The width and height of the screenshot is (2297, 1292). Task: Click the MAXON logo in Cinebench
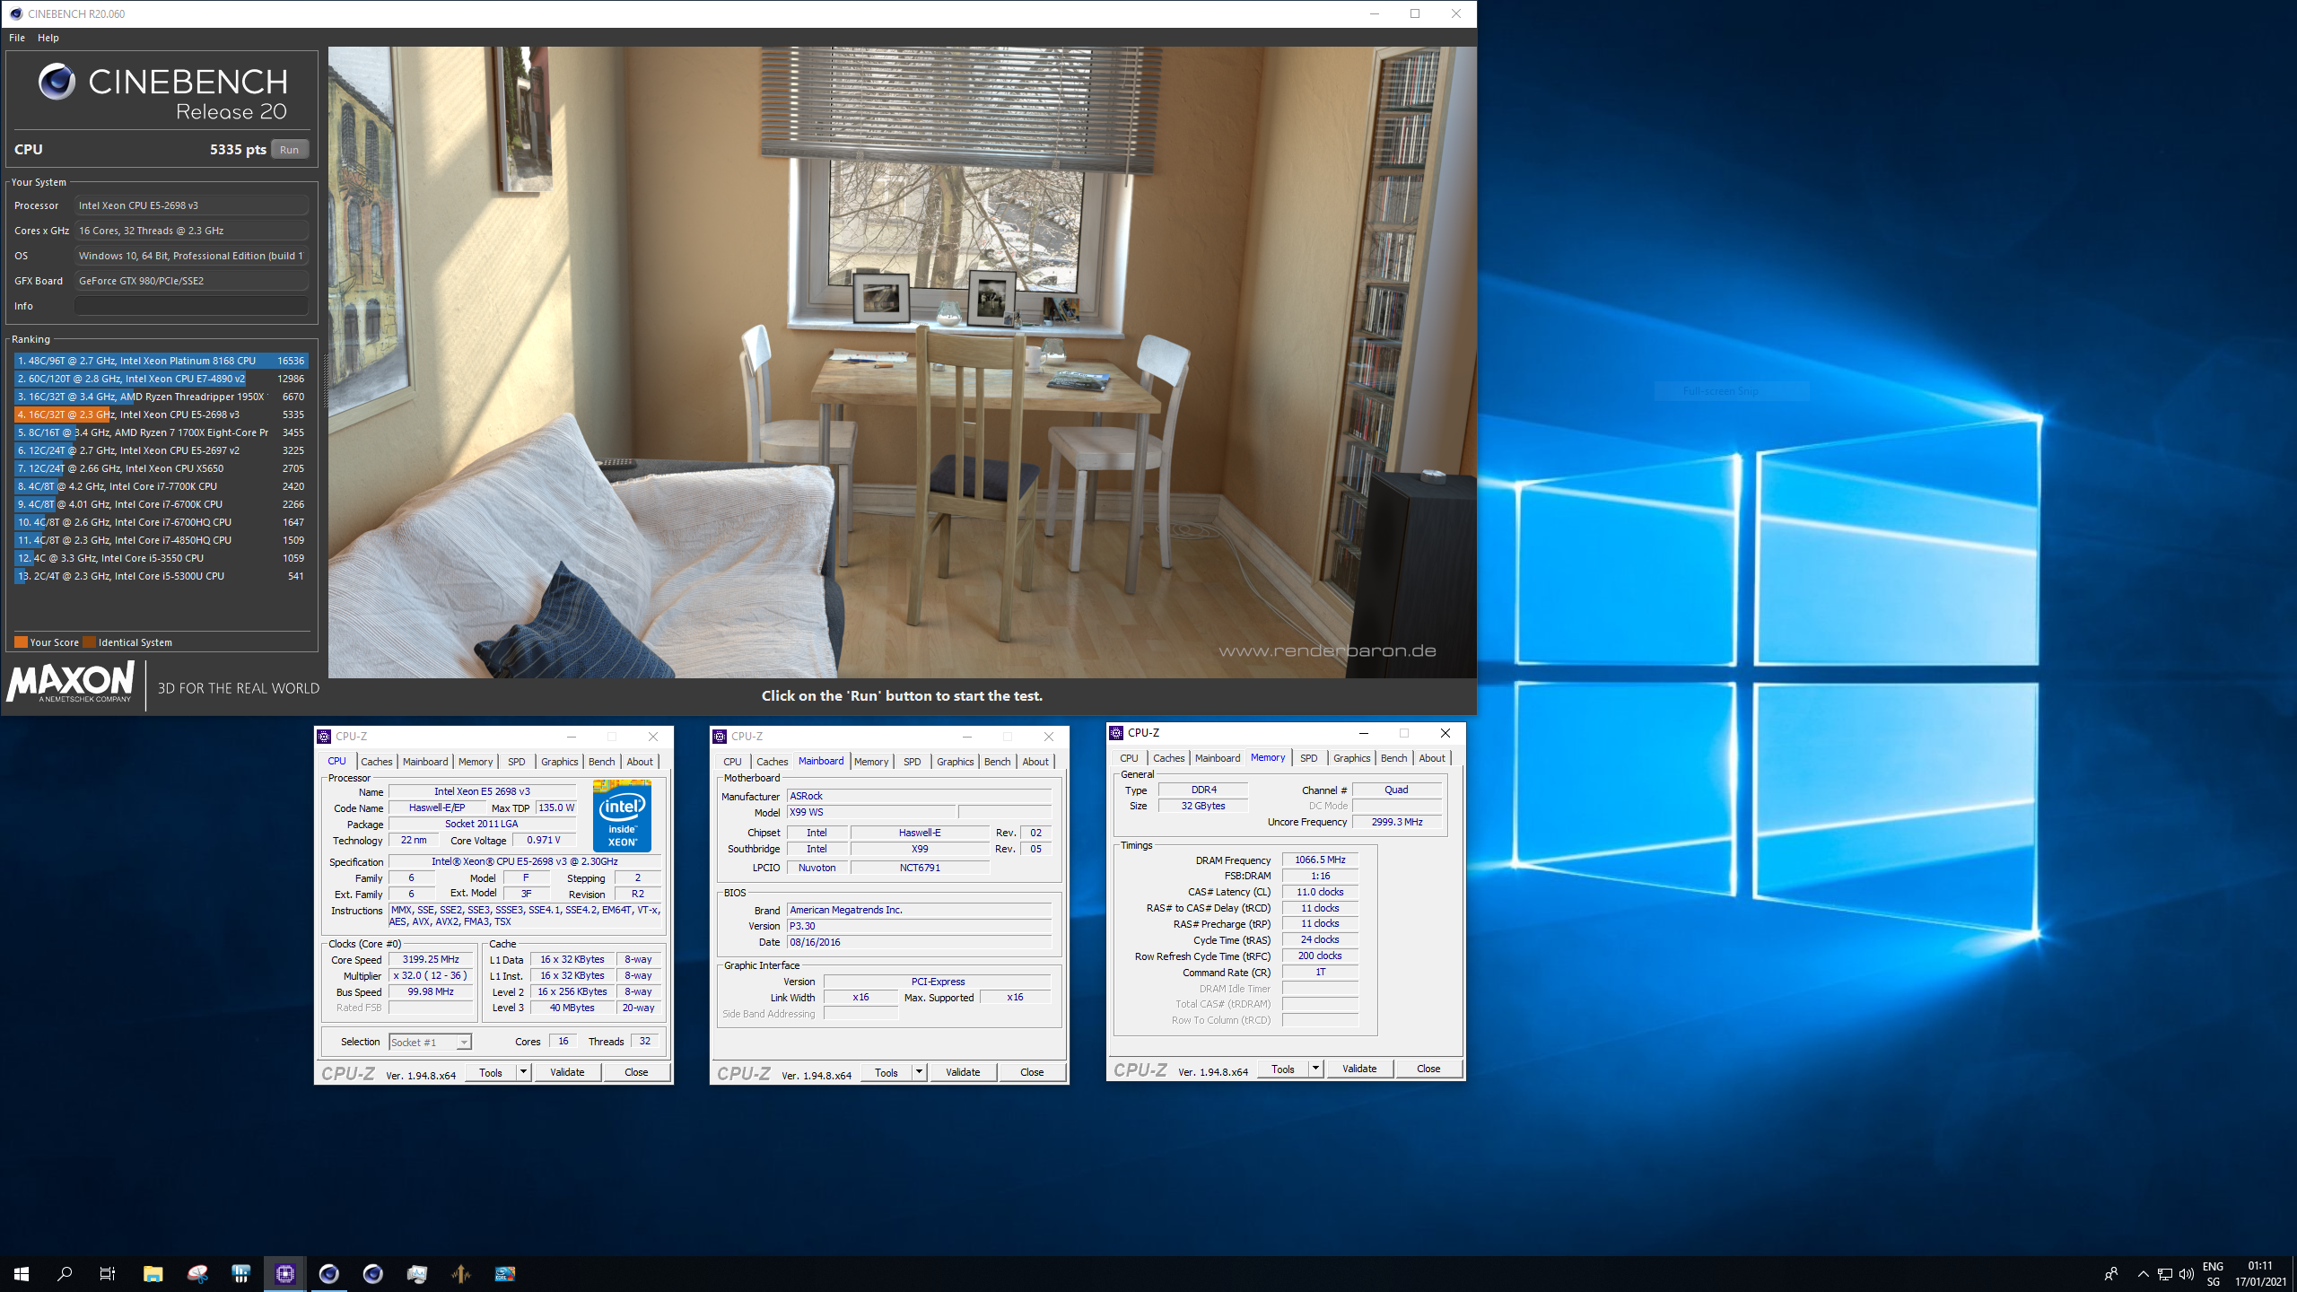[70, 683]
